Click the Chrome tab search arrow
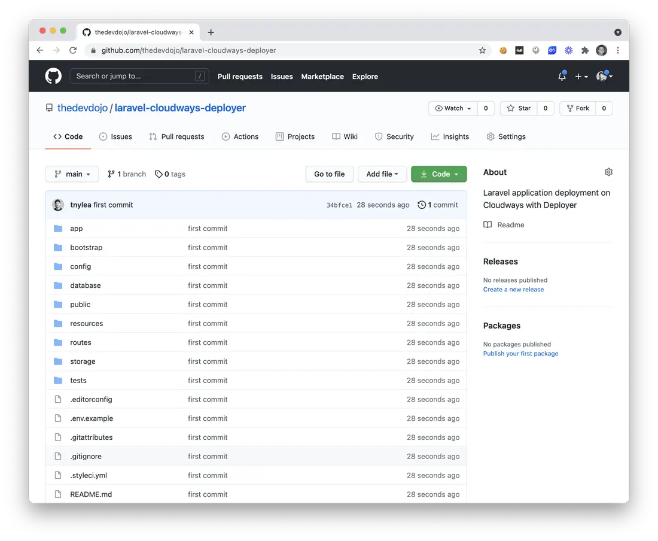This screenshot has height=541, width=658. [x=618, y=32]
